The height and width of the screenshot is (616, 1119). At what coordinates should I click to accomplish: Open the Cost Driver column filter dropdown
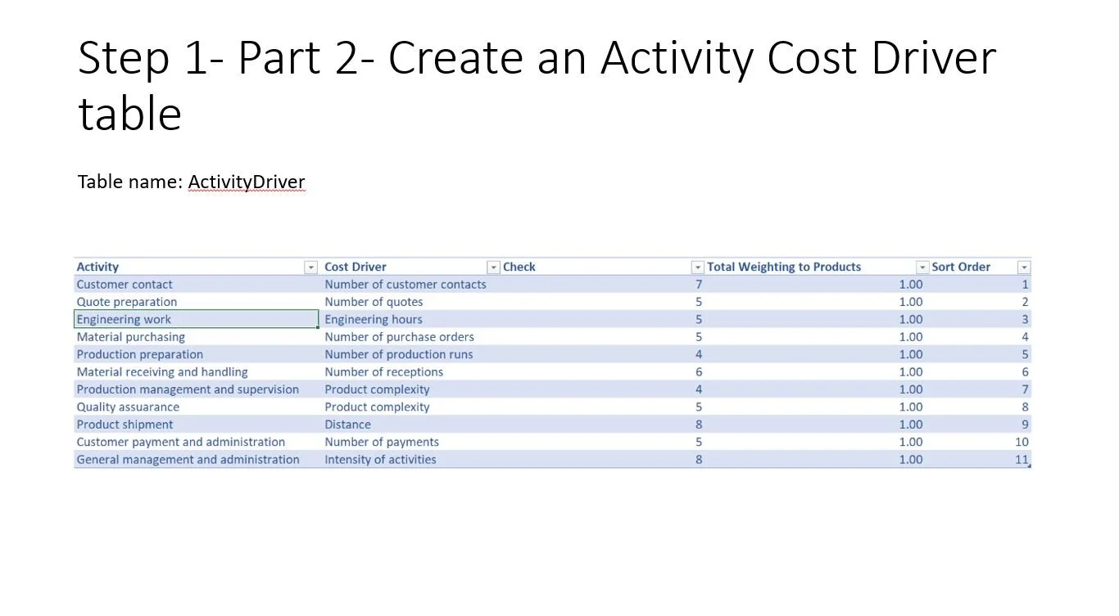point(493,267)
